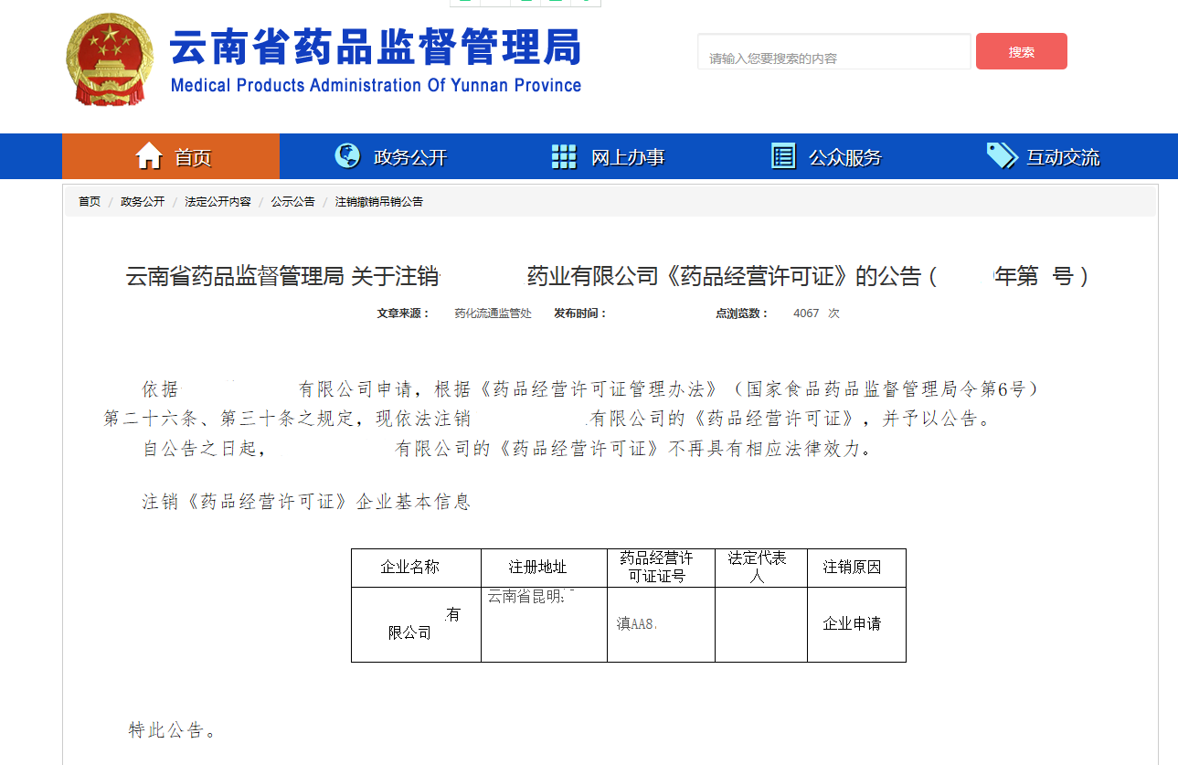Click the national emblem logo
Screen dimensions: 1178x765
[x=110, y=59]
